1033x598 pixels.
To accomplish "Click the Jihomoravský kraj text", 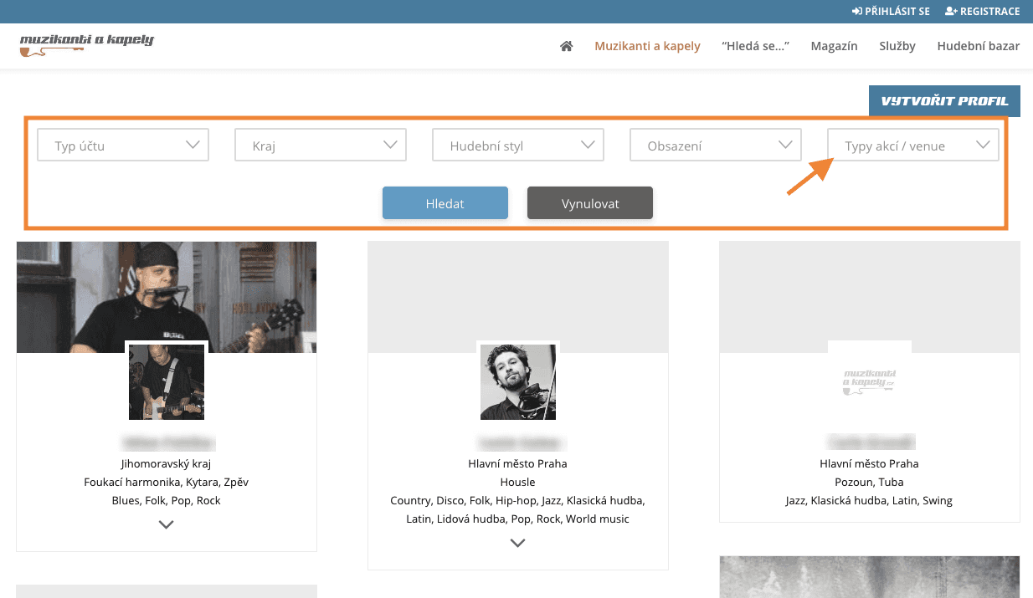I will coord(167,463).
